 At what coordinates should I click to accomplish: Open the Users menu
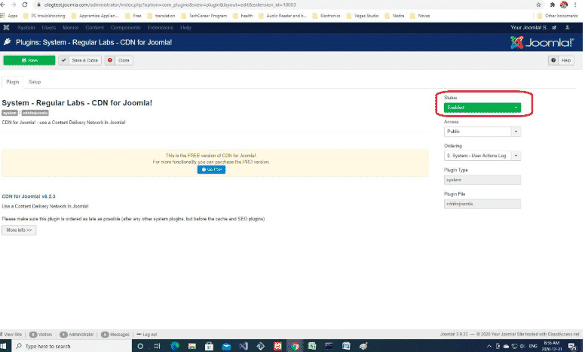[49, 28]
